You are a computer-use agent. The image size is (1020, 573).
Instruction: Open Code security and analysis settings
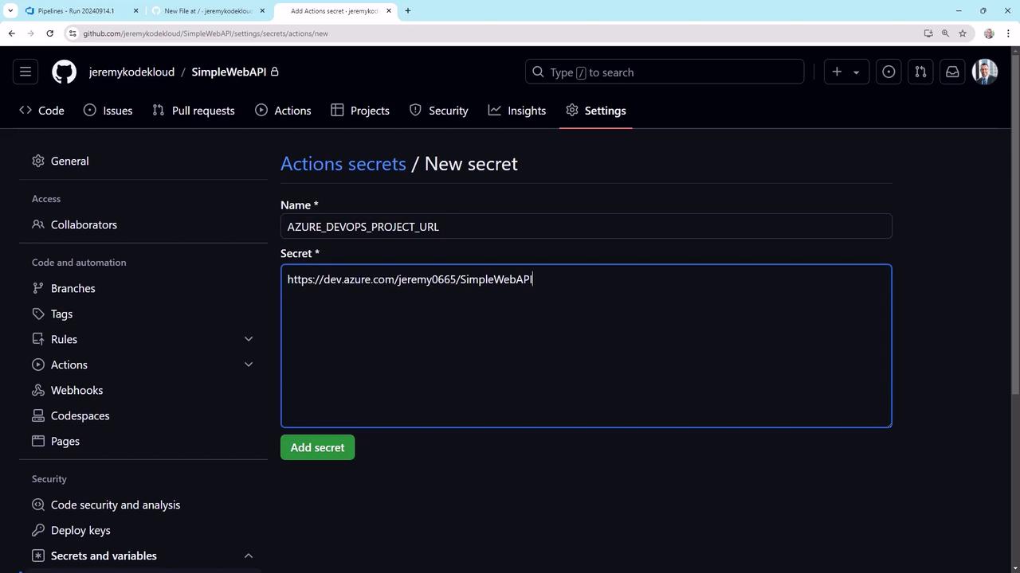click(143, 505)
